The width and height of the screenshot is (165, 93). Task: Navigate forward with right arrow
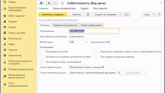pos(55,3)
